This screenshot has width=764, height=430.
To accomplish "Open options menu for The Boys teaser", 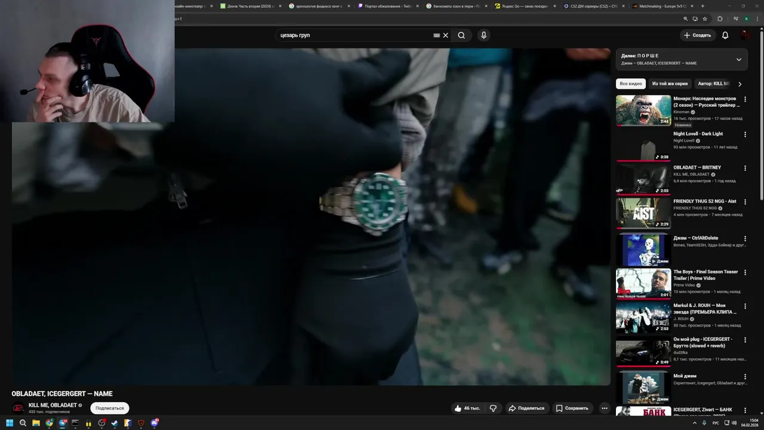I will click(x=745, y=272).
